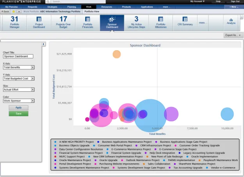Open the more navigation menu item
Screen dimensions: 244x177
pyautogui.click(x=166, y=7)
